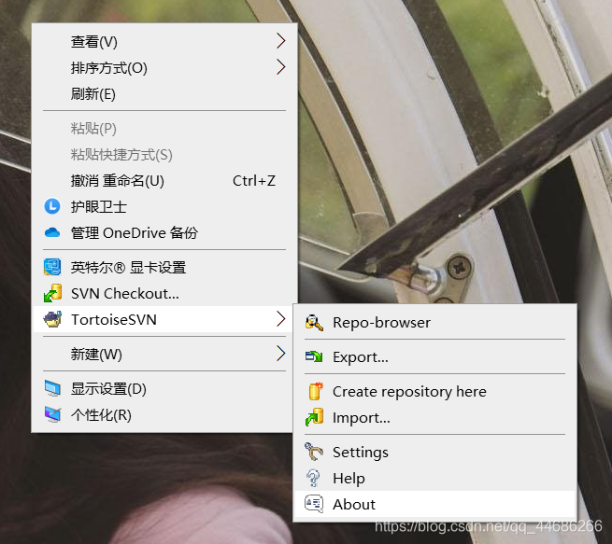Choose 刷新(E) to refresh desktop

coord(164,93)
